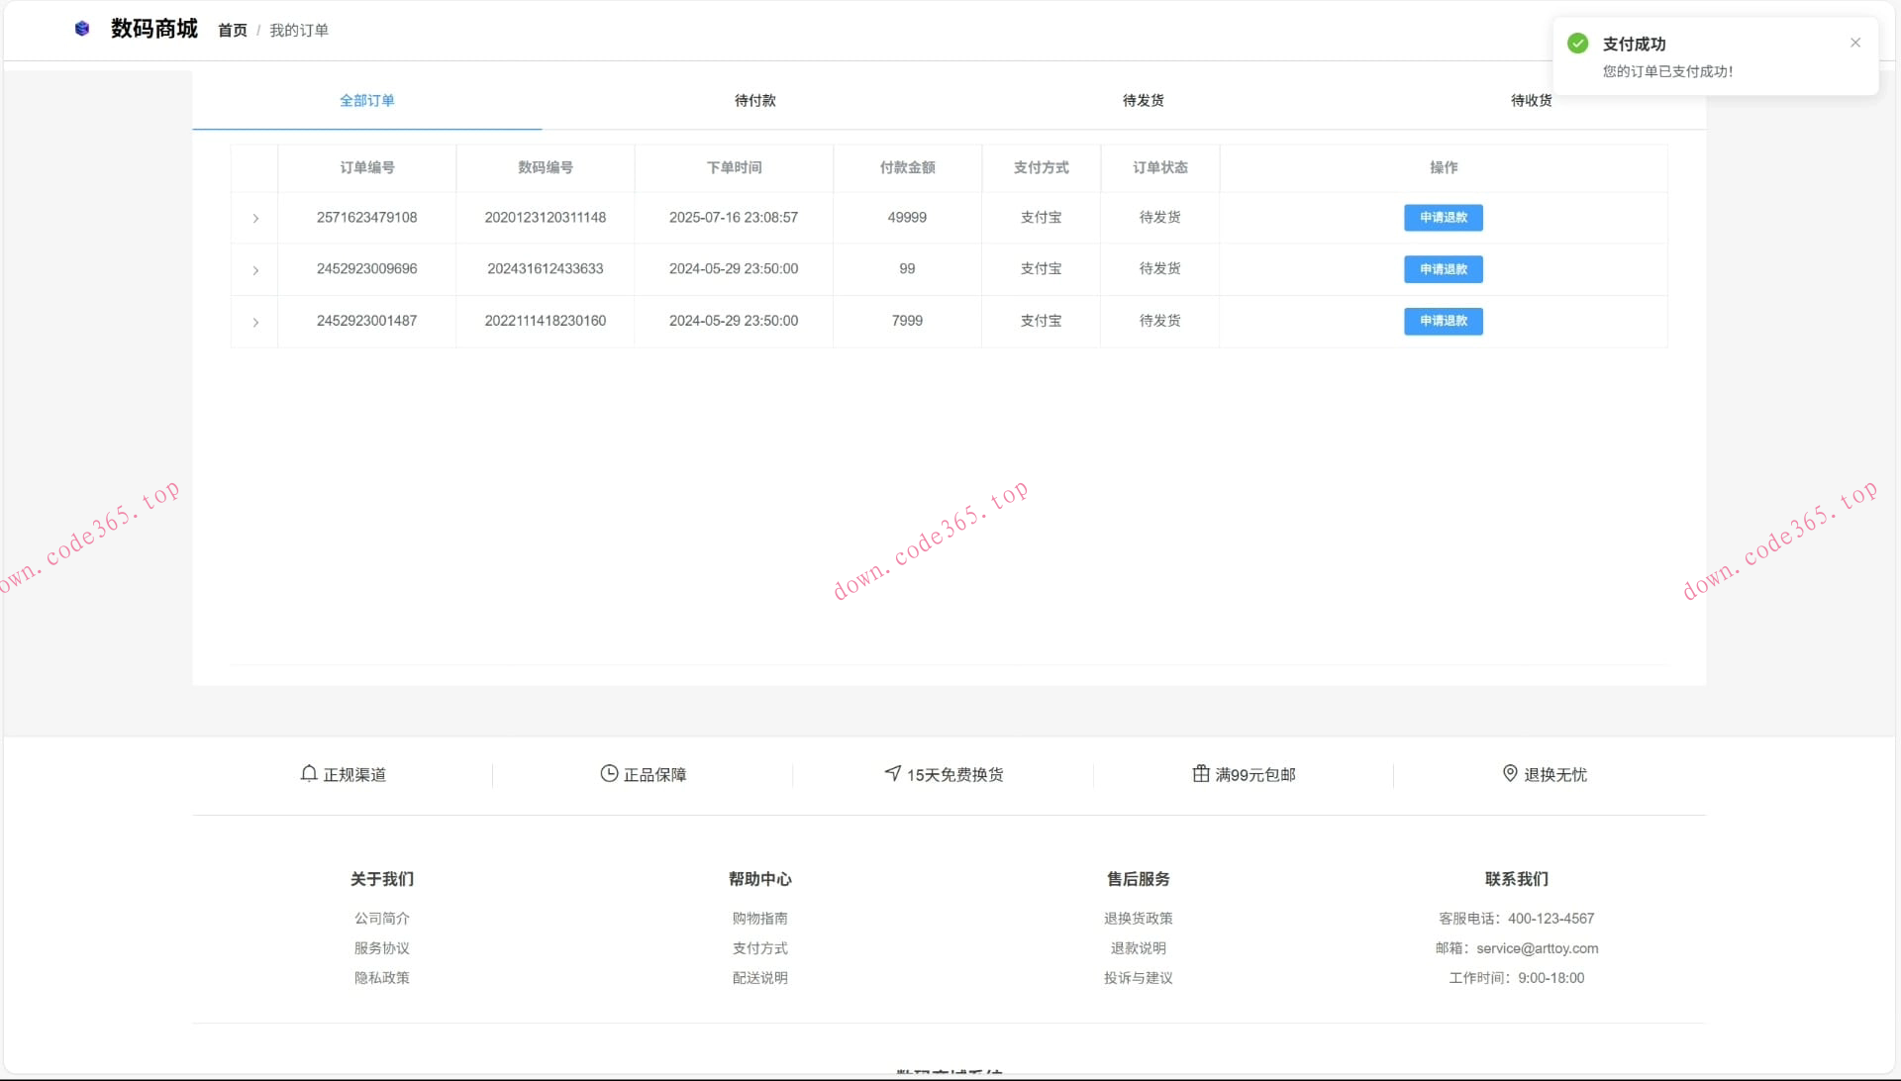The width and height of the screenshot is (1901, 1081).
Task: Click the paper plane icon for 15天免费换货
Action: point(893,773)
